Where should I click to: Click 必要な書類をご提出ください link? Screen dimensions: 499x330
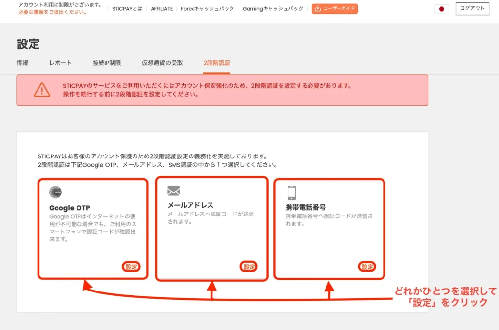[x=53, y=12]
